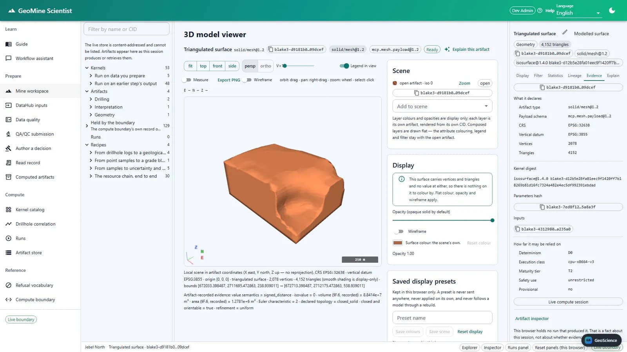Click the Artifact store icon
The image size is (627, 352).
[8, 253]
